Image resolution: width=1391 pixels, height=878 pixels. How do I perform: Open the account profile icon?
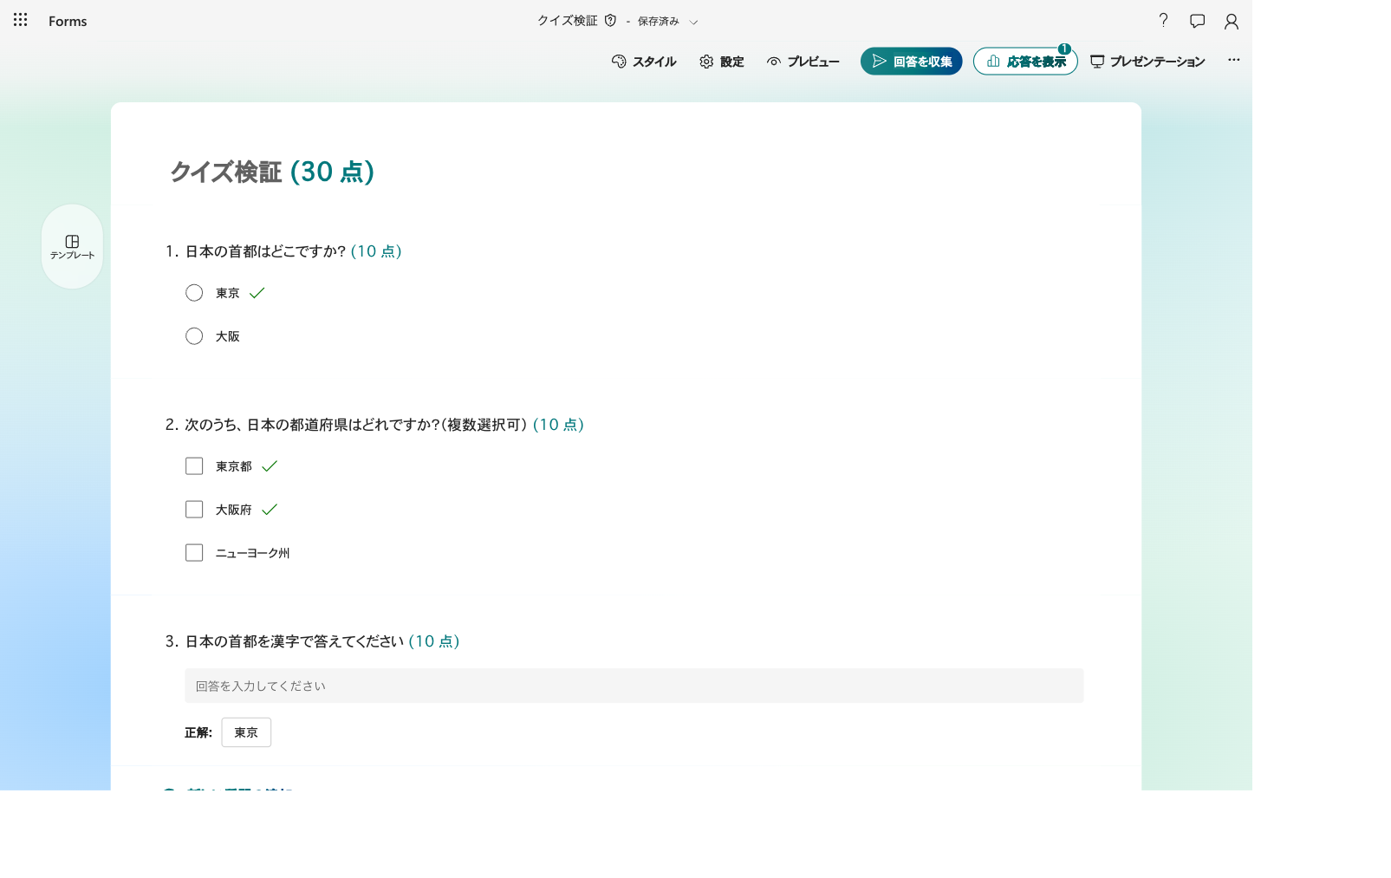tap(1231, 21)
